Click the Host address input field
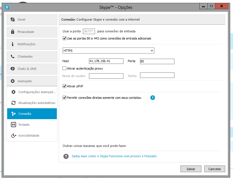Screen dimensions: 233x179 pyautogui.click(x=106, y=61)
